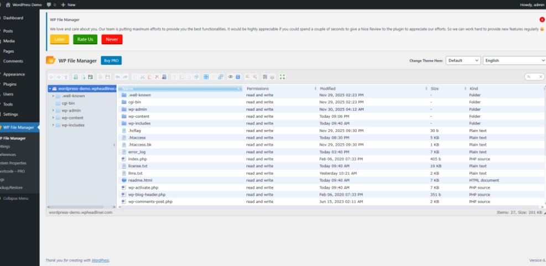
Task: Expand the wp-content tree node arrow
Action: point(53,118)
